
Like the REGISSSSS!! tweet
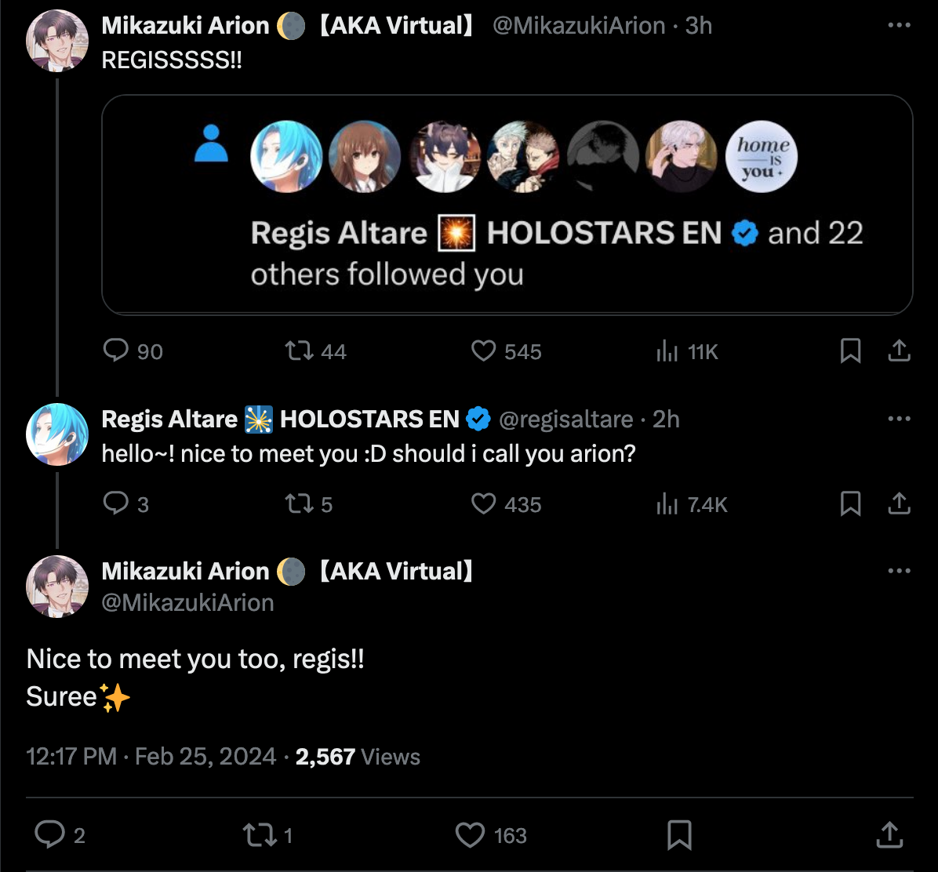[x=483, y=351]
